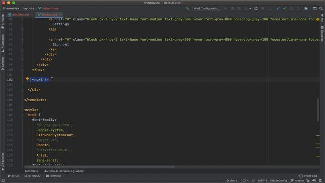Click the layouts breadcrumb in navigation bar
The width and height of the screenshot is (325, 183).
29,8
